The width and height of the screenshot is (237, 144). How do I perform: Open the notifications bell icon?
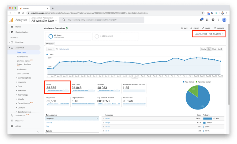[x=201, y=20]
